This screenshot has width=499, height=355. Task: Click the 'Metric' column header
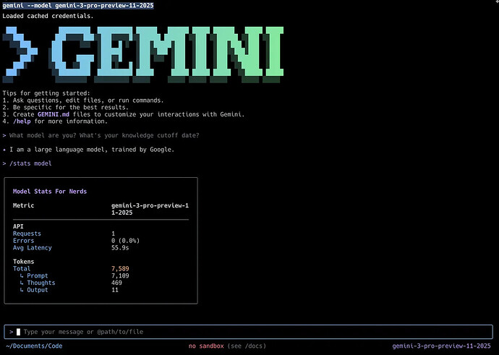23,205
